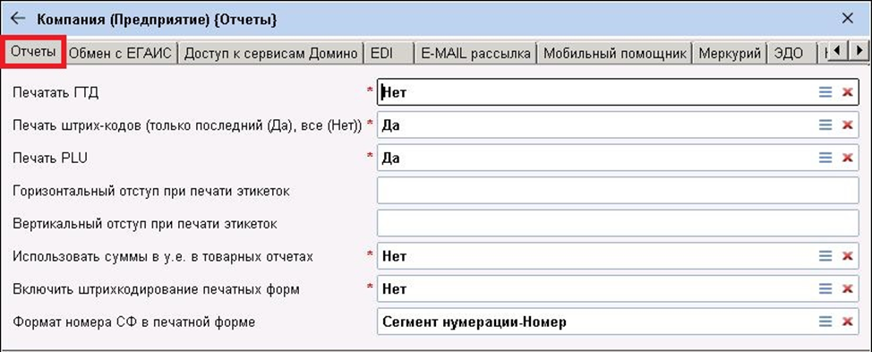Screen dimensions: 872x352
Task: Open list icon for Формат номера СФ
Action: click(825, 322)
